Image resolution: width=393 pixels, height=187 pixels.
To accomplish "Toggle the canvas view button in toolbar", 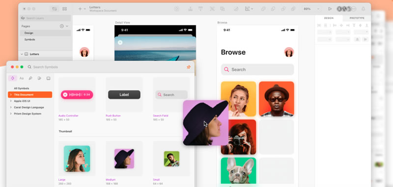I will click(x=55, y=9).
